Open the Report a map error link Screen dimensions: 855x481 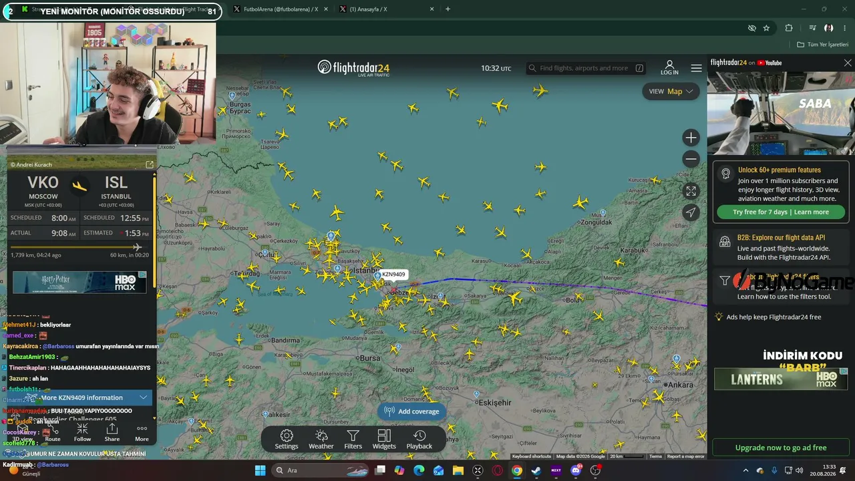pos(685,456)
